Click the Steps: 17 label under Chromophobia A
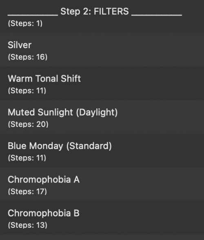 27,191
